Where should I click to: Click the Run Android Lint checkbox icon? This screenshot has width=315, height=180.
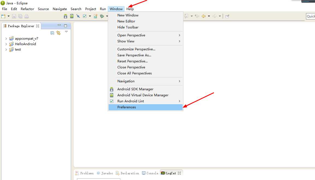pos(112,101)
